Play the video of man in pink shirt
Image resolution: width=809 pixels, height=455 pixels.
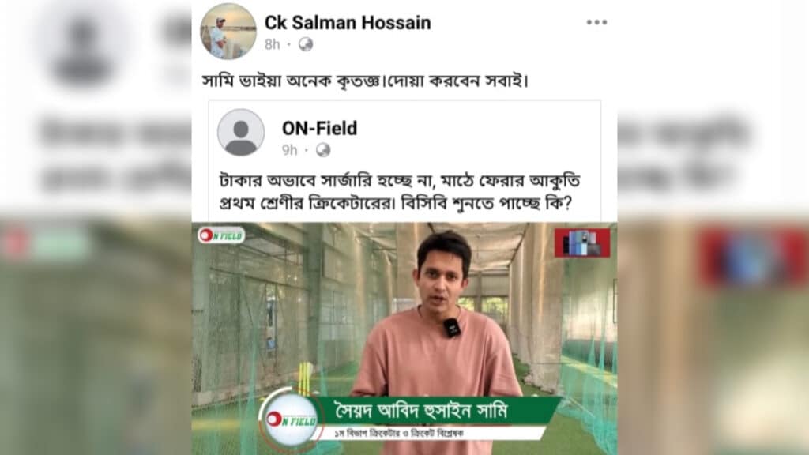point(404,338)
